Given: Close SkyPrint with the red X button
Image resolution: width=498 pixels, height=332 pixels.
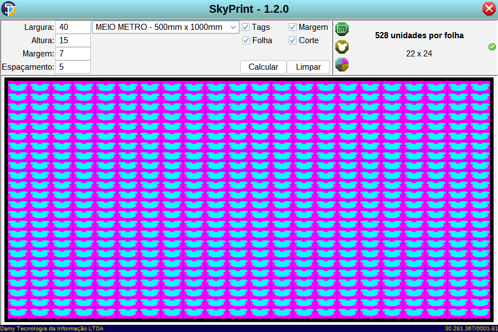Looking at the screenshot, I should 489,9.
